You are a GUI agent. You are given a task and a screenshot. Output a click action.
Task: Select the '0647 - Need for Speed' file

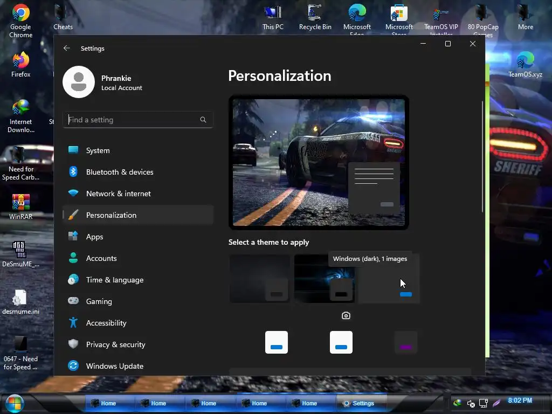(21, 353)
